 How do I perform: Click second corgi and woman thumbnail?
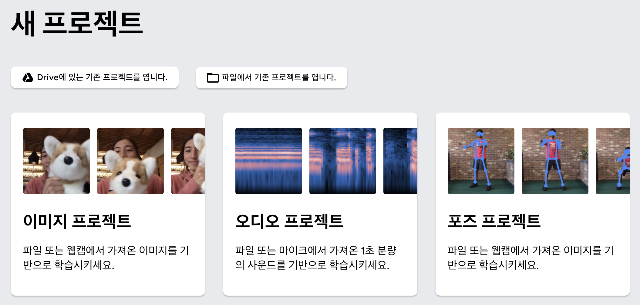click(x=130, y=161)
